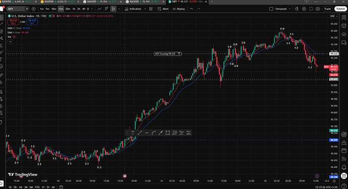This screenshot has height=189, width=348.
Task: Click the Trade button
Action: click(327, 9)
